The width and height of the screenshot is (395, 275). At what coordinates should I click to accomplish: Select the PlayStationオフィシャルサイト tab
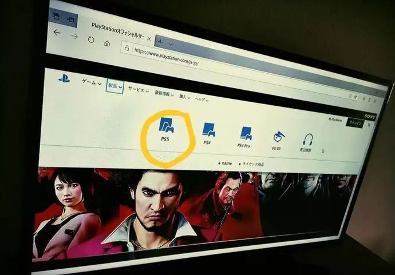(118, 31)
